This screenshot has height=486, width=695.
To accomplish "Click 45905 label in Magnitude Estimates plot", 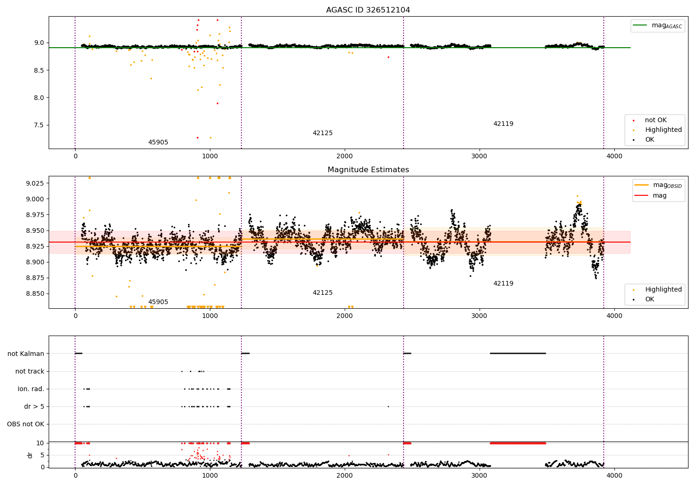I will pos(158,302).
